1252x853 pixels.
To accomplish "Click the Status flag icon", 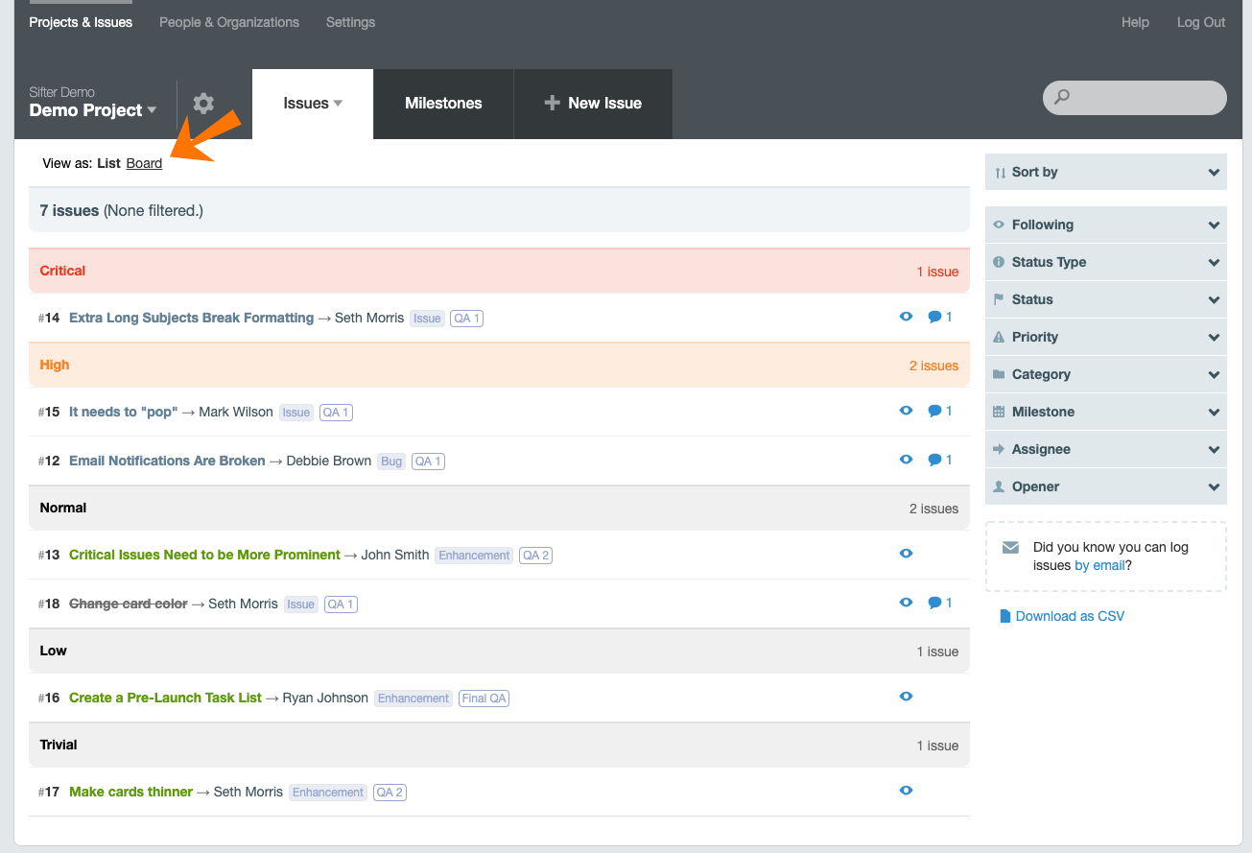I will tap(999, 299).
